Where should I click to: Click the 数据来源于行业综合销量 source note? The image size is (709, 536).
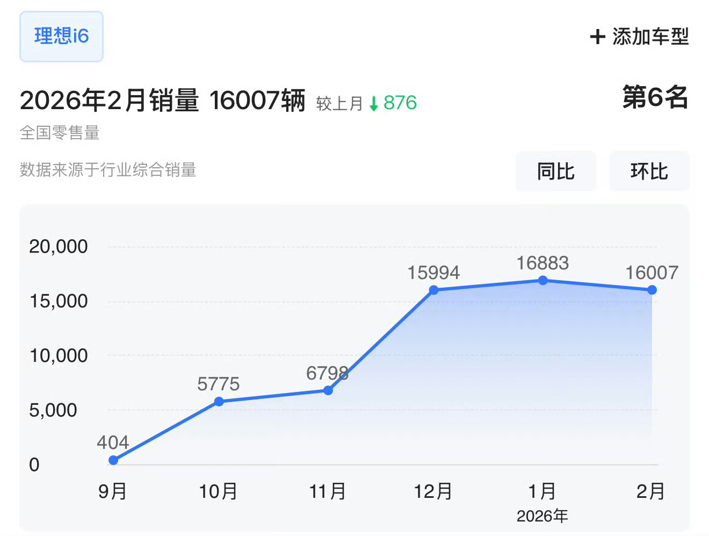(x=108, y=170)
